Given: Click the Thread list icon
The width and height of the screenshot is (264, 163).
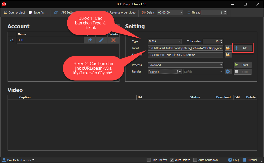Looking at the screenshot, I should click(188, 12).
